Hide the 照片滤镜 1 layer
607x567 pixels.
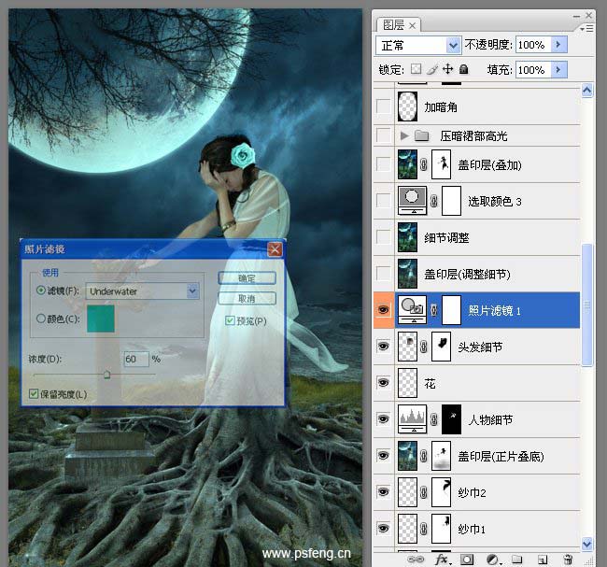[384, 310]
